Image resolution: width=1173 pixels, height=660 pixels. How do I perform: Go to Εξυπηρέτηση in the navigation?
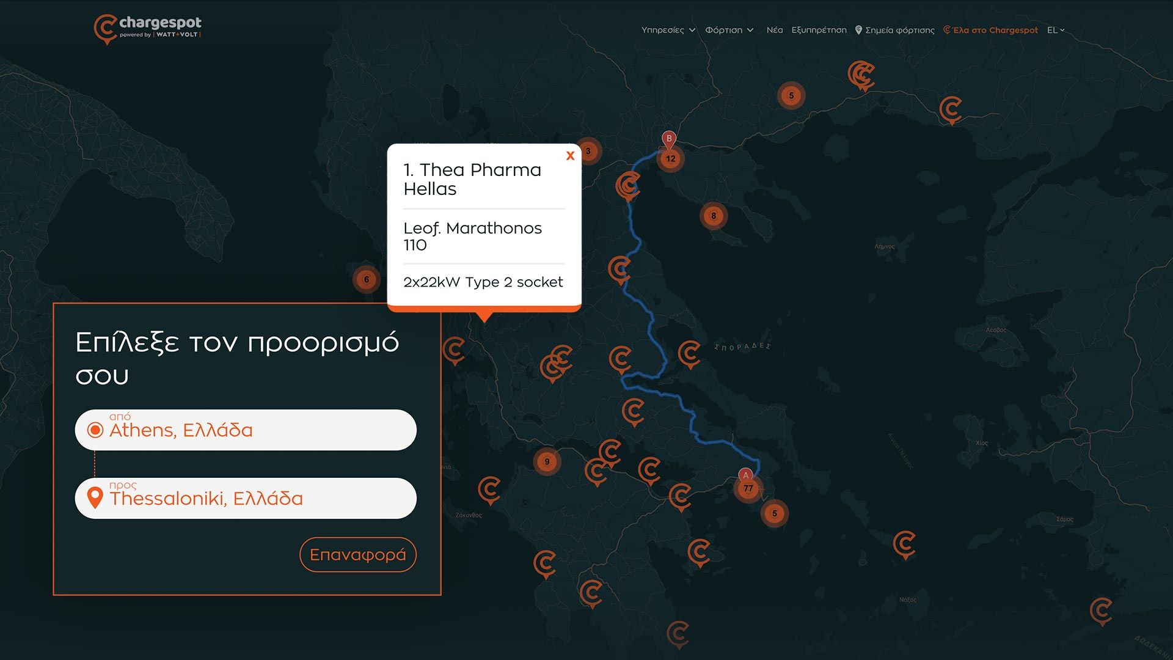(819, 30)
